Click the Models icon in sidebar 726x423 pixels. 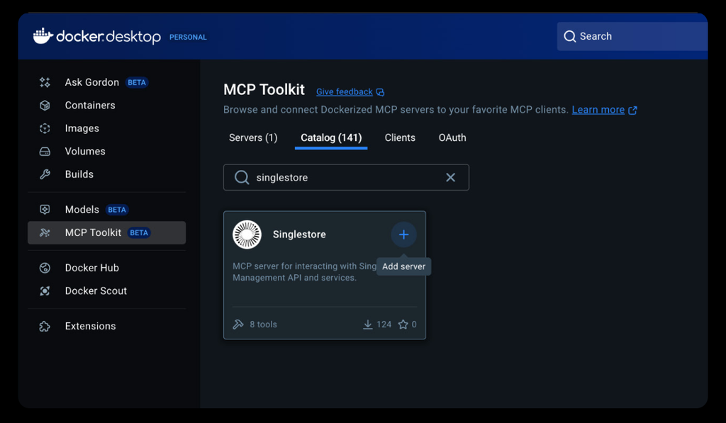[x=45, y=210]
